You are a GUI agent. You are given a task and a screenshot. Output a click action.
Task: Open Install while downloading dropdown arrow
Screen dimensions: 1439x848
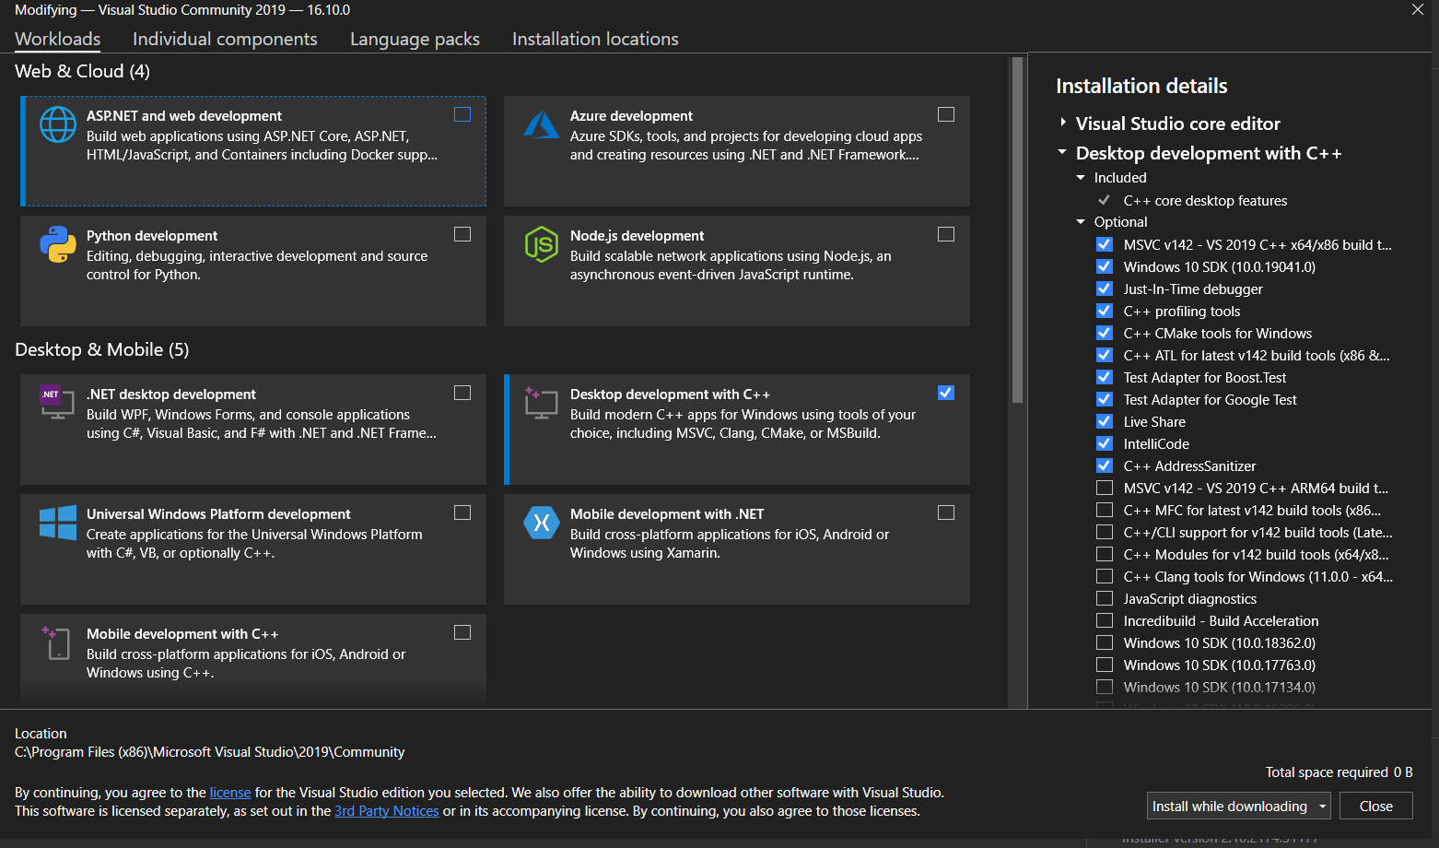[x=1322, y=806]
